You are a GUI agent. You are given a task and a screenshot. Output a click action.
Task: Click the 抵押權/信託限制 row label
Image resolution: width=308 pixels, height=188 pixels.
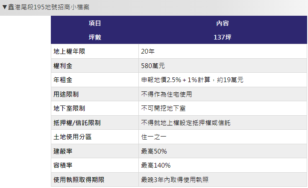77,122
